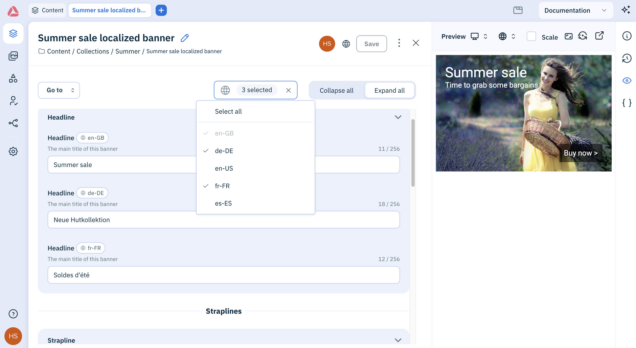This screenshot has width=636, height=348.
Task: Collapse the Strapline section chevron
Action: (398, 340)
